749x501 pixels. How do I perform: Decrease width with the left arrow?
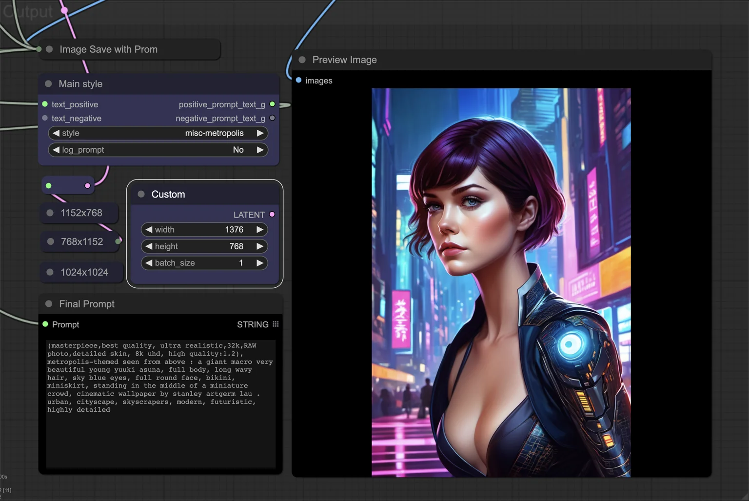click(149, 229)
